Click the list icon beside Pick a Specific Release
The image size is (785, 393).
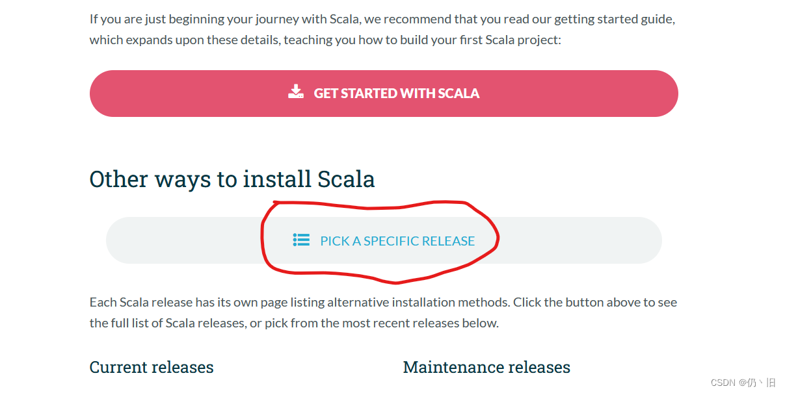301,240
